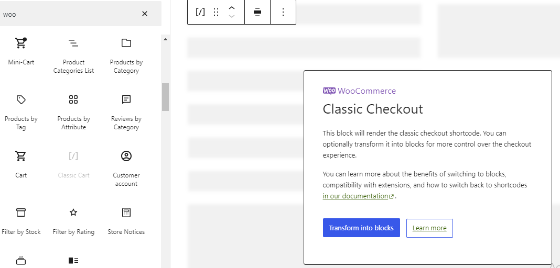Insert the Filter by Stock block
Screen dimensions: 560x268
point(21,221)
